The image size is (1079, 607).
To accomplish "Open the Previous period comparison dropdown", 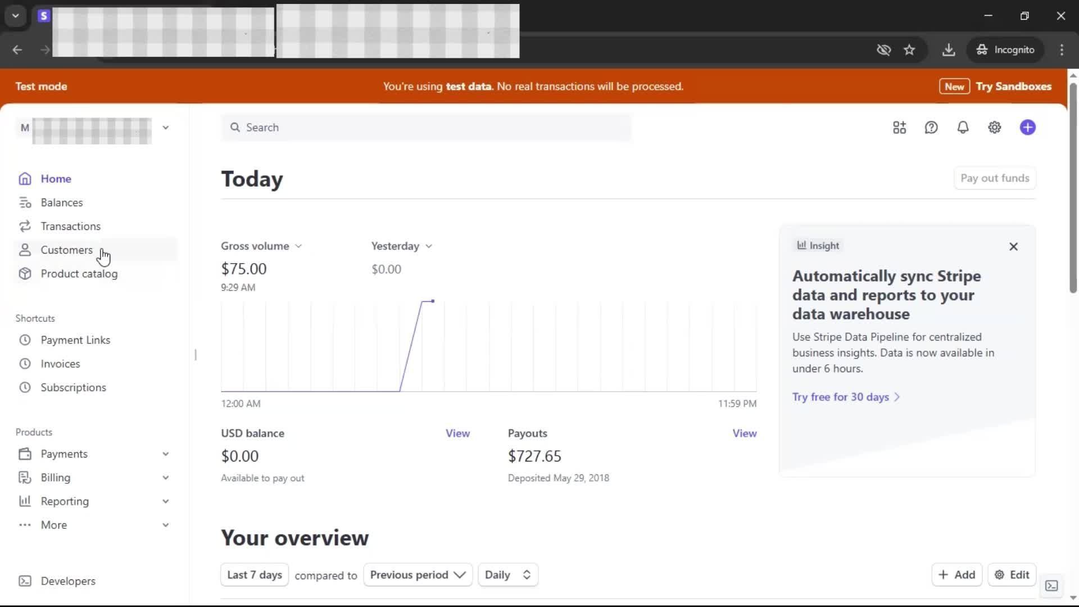I will (418, 574).
